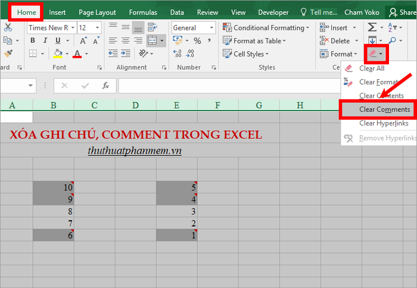Viewport: 417px width, 288px height.
Task: Increase font size with large A
Action: 83,40
